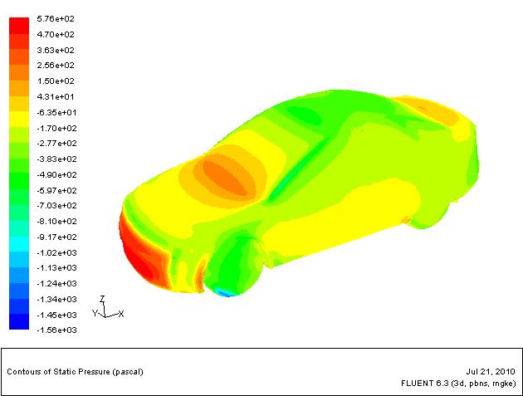523x396 pixels.
Task: Click the 2.56e+02 legend label
Action: click(56, 66)
